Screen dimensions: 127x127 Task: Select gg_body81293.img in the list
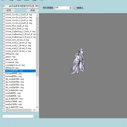(x=14, y=107)
